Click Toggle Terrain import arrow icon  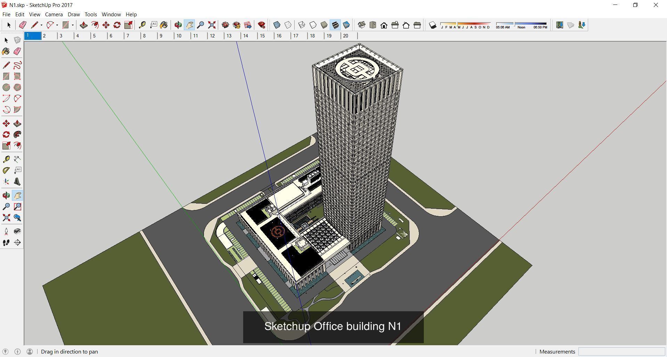[x=582, y=25]
